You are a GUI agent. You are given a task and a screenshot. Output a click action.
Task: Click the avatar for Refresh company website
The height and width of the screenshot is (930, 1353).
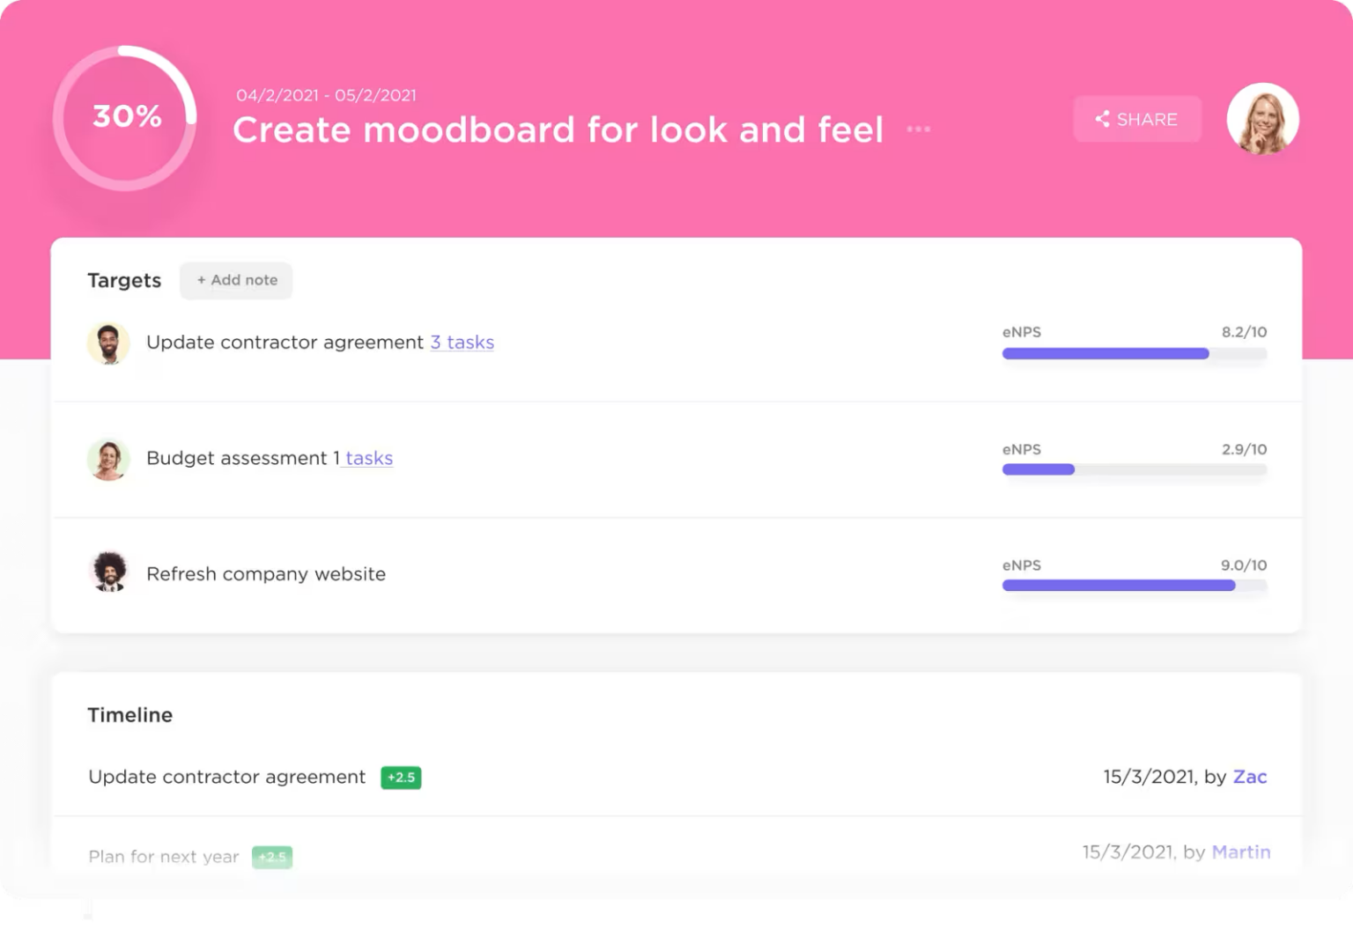click(x=108, y=571)
